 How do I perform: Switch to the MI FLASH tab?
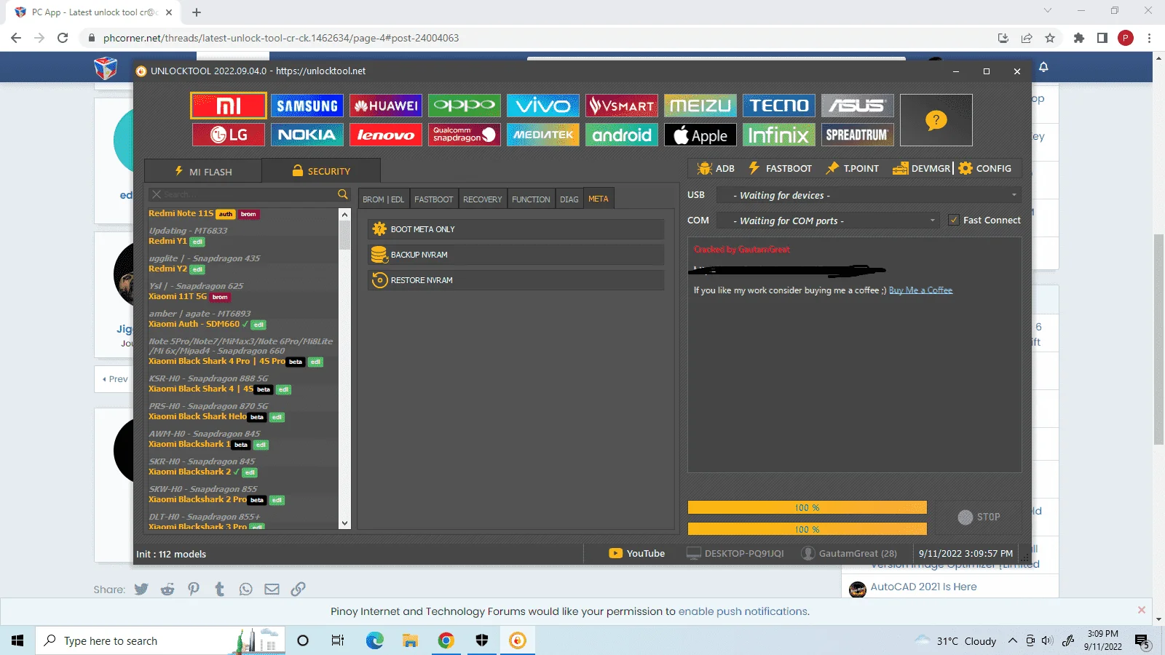pyautogui.click(x=203, y=171)
